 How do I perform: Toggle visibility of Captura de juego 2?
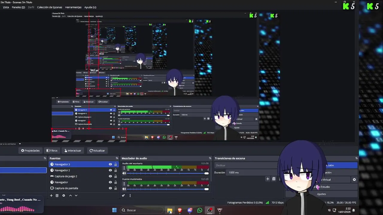click(110, 176)
